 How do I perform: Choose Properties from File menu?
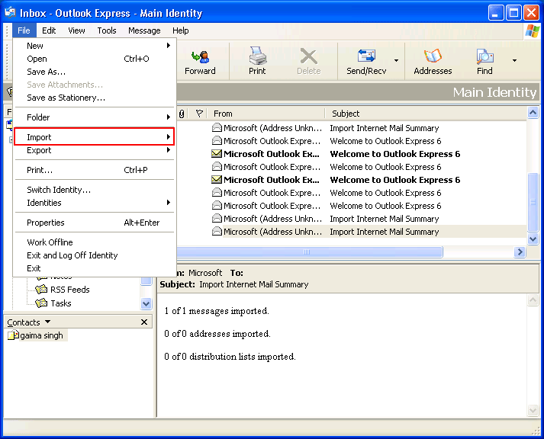(94, 223)
